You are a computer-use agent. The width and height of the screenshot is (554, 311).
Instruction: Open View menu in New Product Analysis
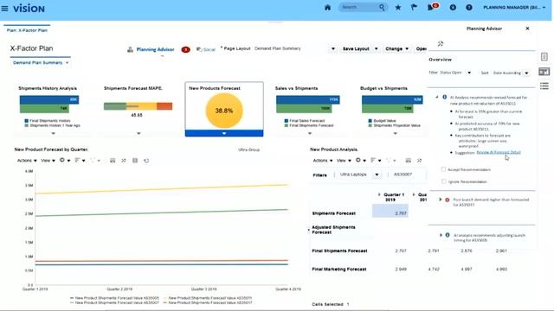344,161
